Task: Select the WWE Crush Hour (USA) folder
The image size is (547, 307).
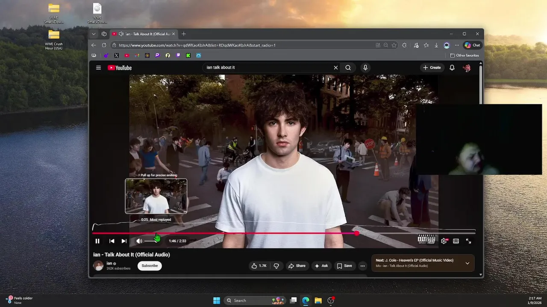Action: (54, 40)
